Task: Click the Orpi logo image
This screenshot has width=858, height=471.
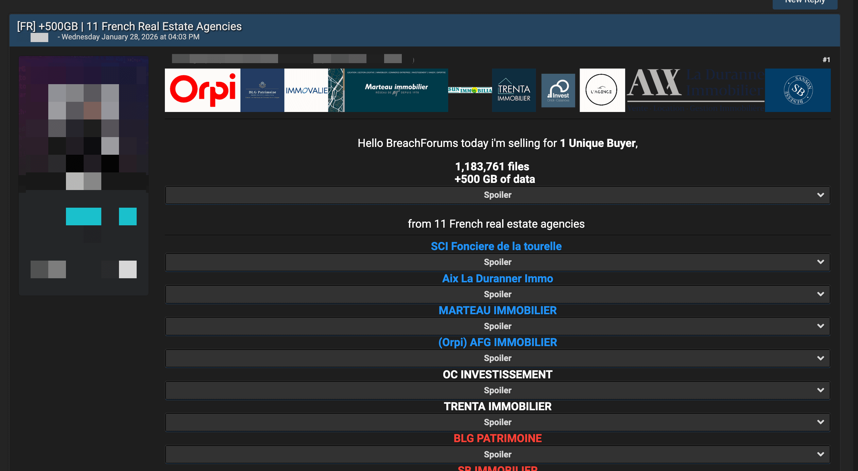Action: (203, 90)
